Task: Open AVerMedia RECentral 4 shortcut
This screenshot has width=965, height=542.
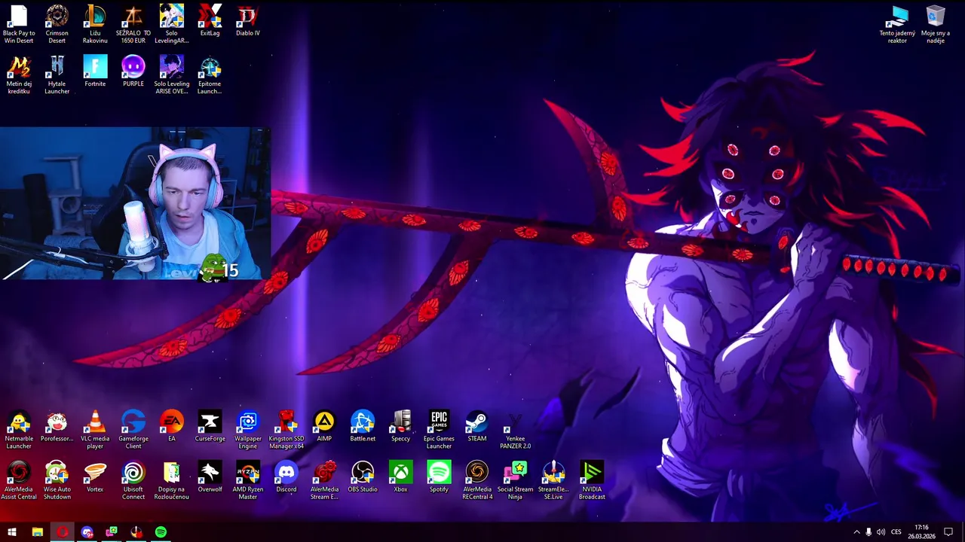Action: coord(477,481)
